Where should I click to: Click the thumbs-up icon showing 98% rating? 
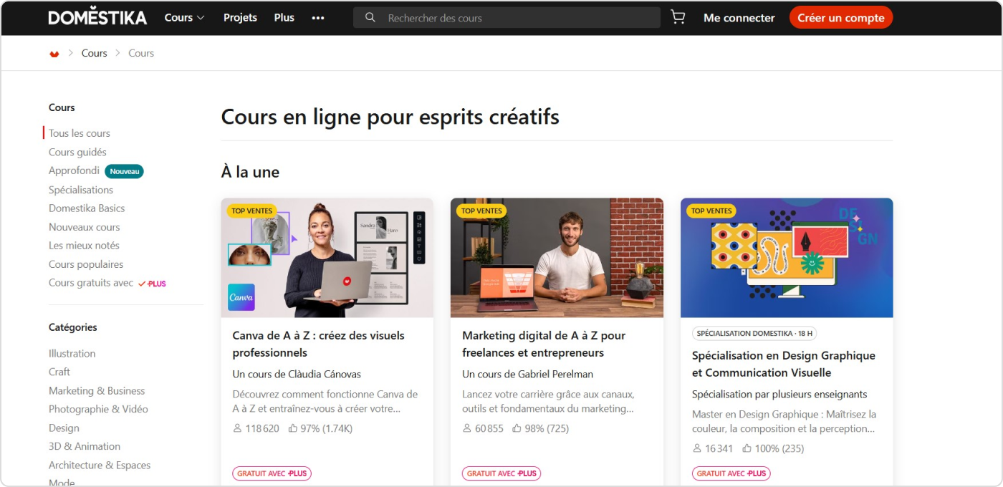pyautogui.click(x=516, y=428)
